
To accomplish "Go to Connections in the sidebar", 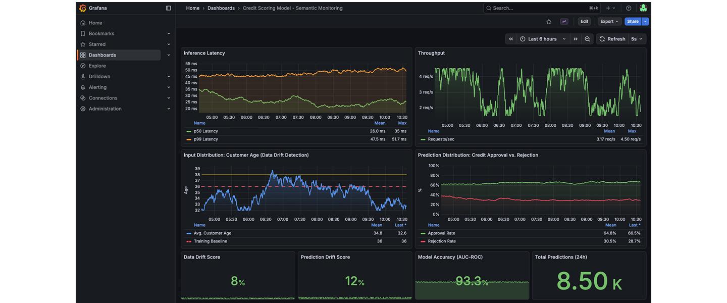I will (103, 98).
